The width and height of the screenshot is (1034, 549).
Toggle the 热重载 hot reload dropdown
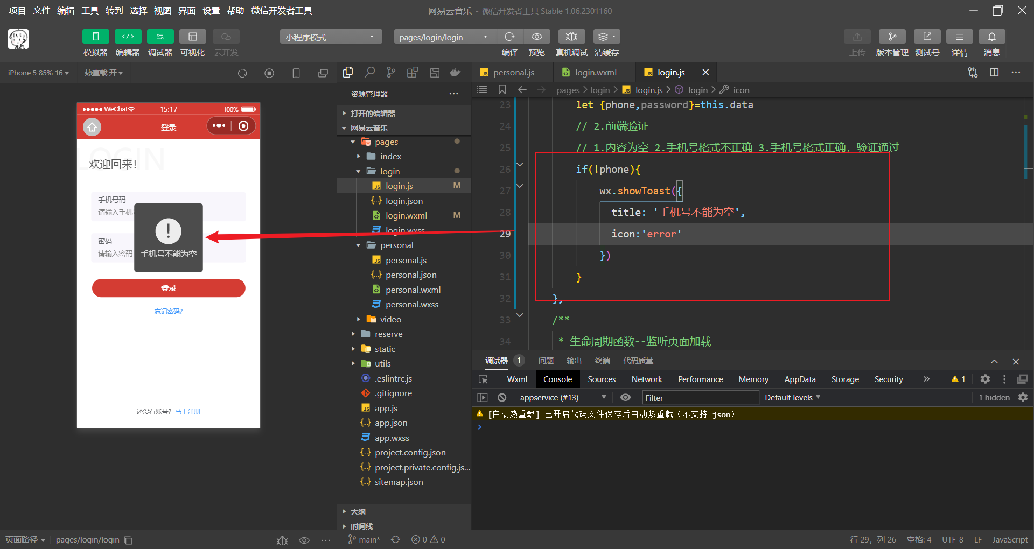pos(103,73)
